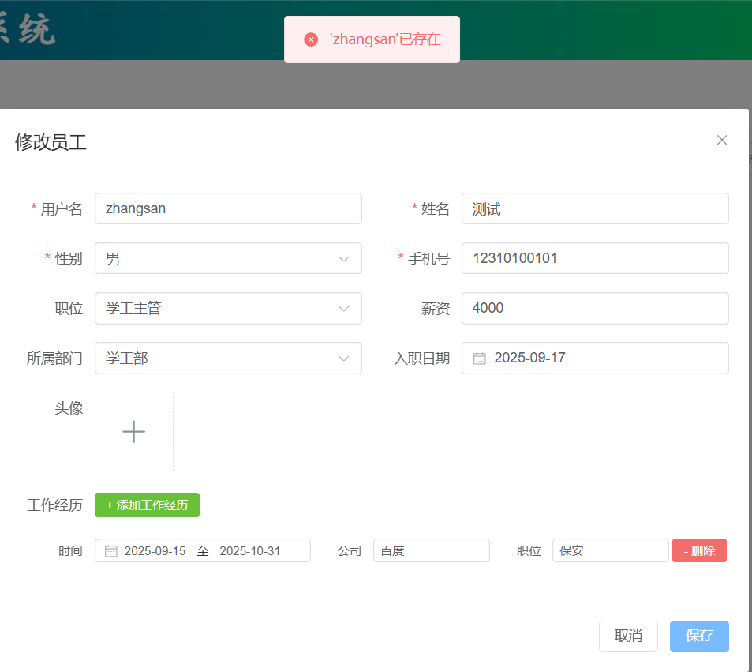Open the 职位 dropdown showing 学工主管
The image size is (752, 672).
tap(228, 308)
